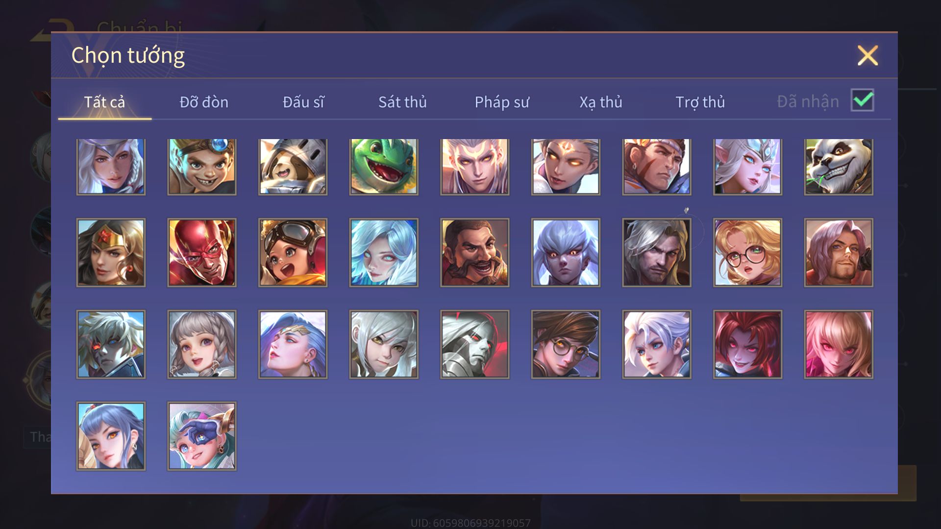Image resolution: width=941 pixels, height=529 pixels.
Task: Select the green chameleon hero portrait
Action: (x=384, y=167)
